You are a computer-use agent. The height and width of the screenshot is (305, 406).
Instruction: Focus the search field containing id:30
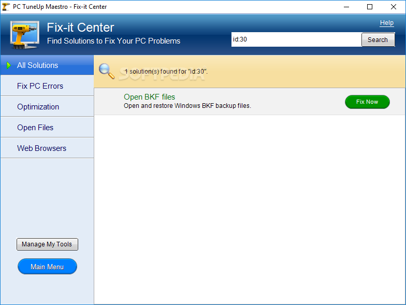pyautogui.click(x=296, y=39)
